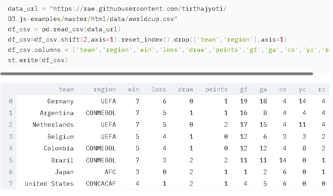This screenshot has width=333, height=196.
Task: Click the Argentina cell in the table
Action: 57,113
